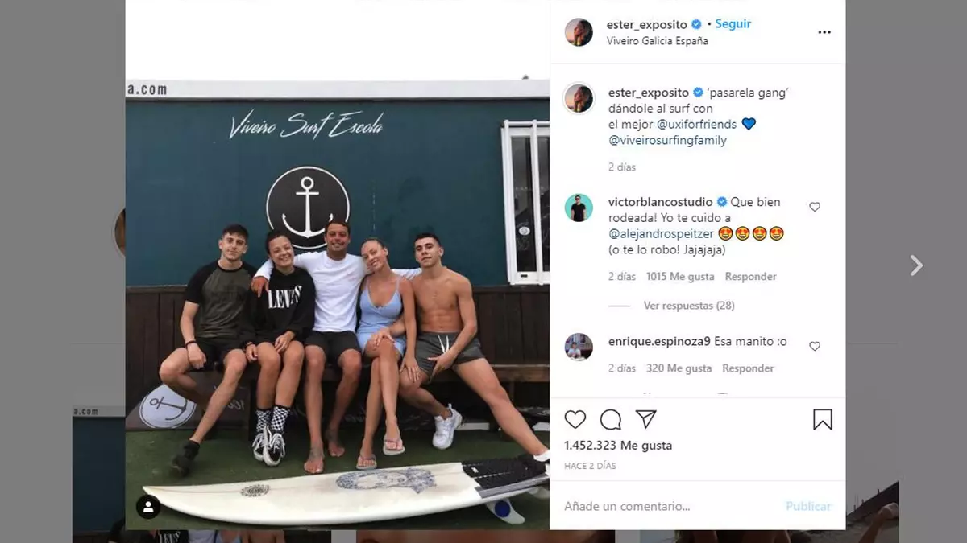Expand Ver respuestas (28) replies

tap(689, 306)
